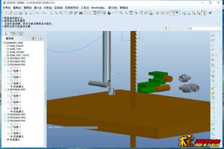
Task: Click the datum plane tool icon
Action: tap(213, 40)
